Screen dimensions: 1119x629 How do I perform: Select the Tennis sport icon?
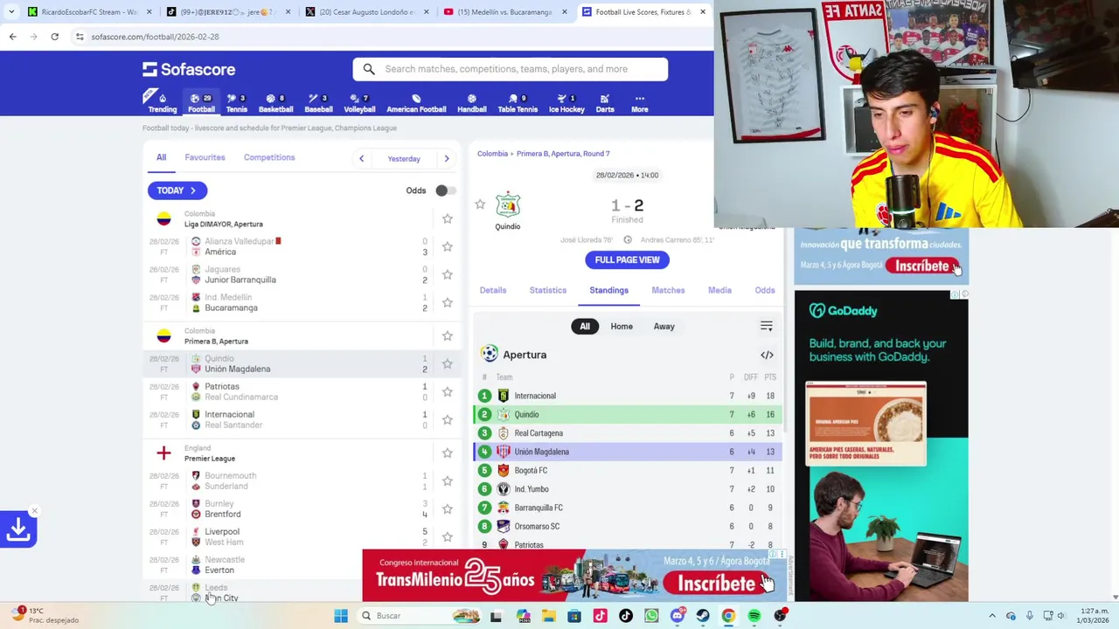[x=236, y=103]
